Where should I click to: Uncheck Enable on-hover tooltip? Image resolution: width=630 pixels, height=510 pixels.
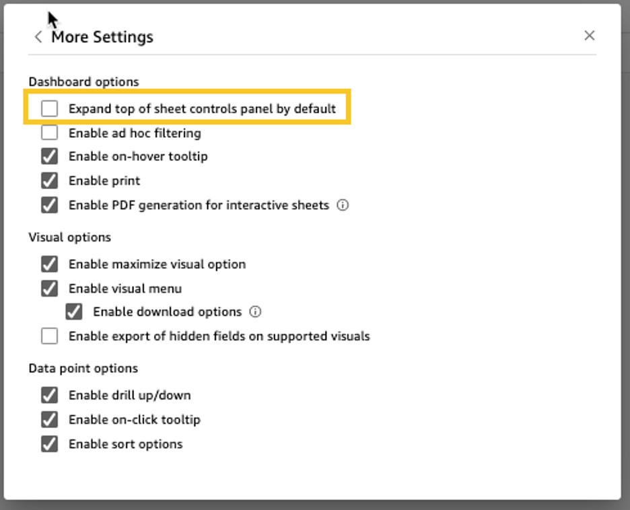click(49, 157)
